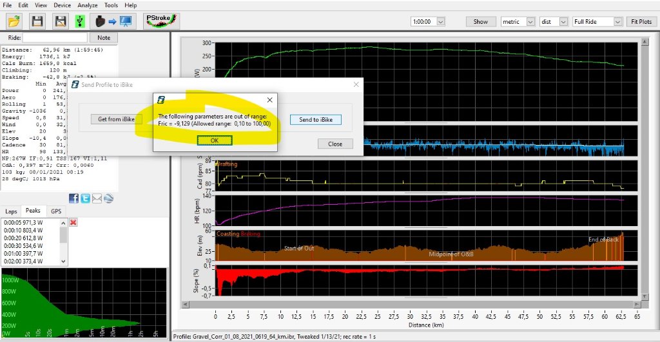660x342 pixels.
Task: Click the Fit Plots button
Action: (x=643, y=21)
